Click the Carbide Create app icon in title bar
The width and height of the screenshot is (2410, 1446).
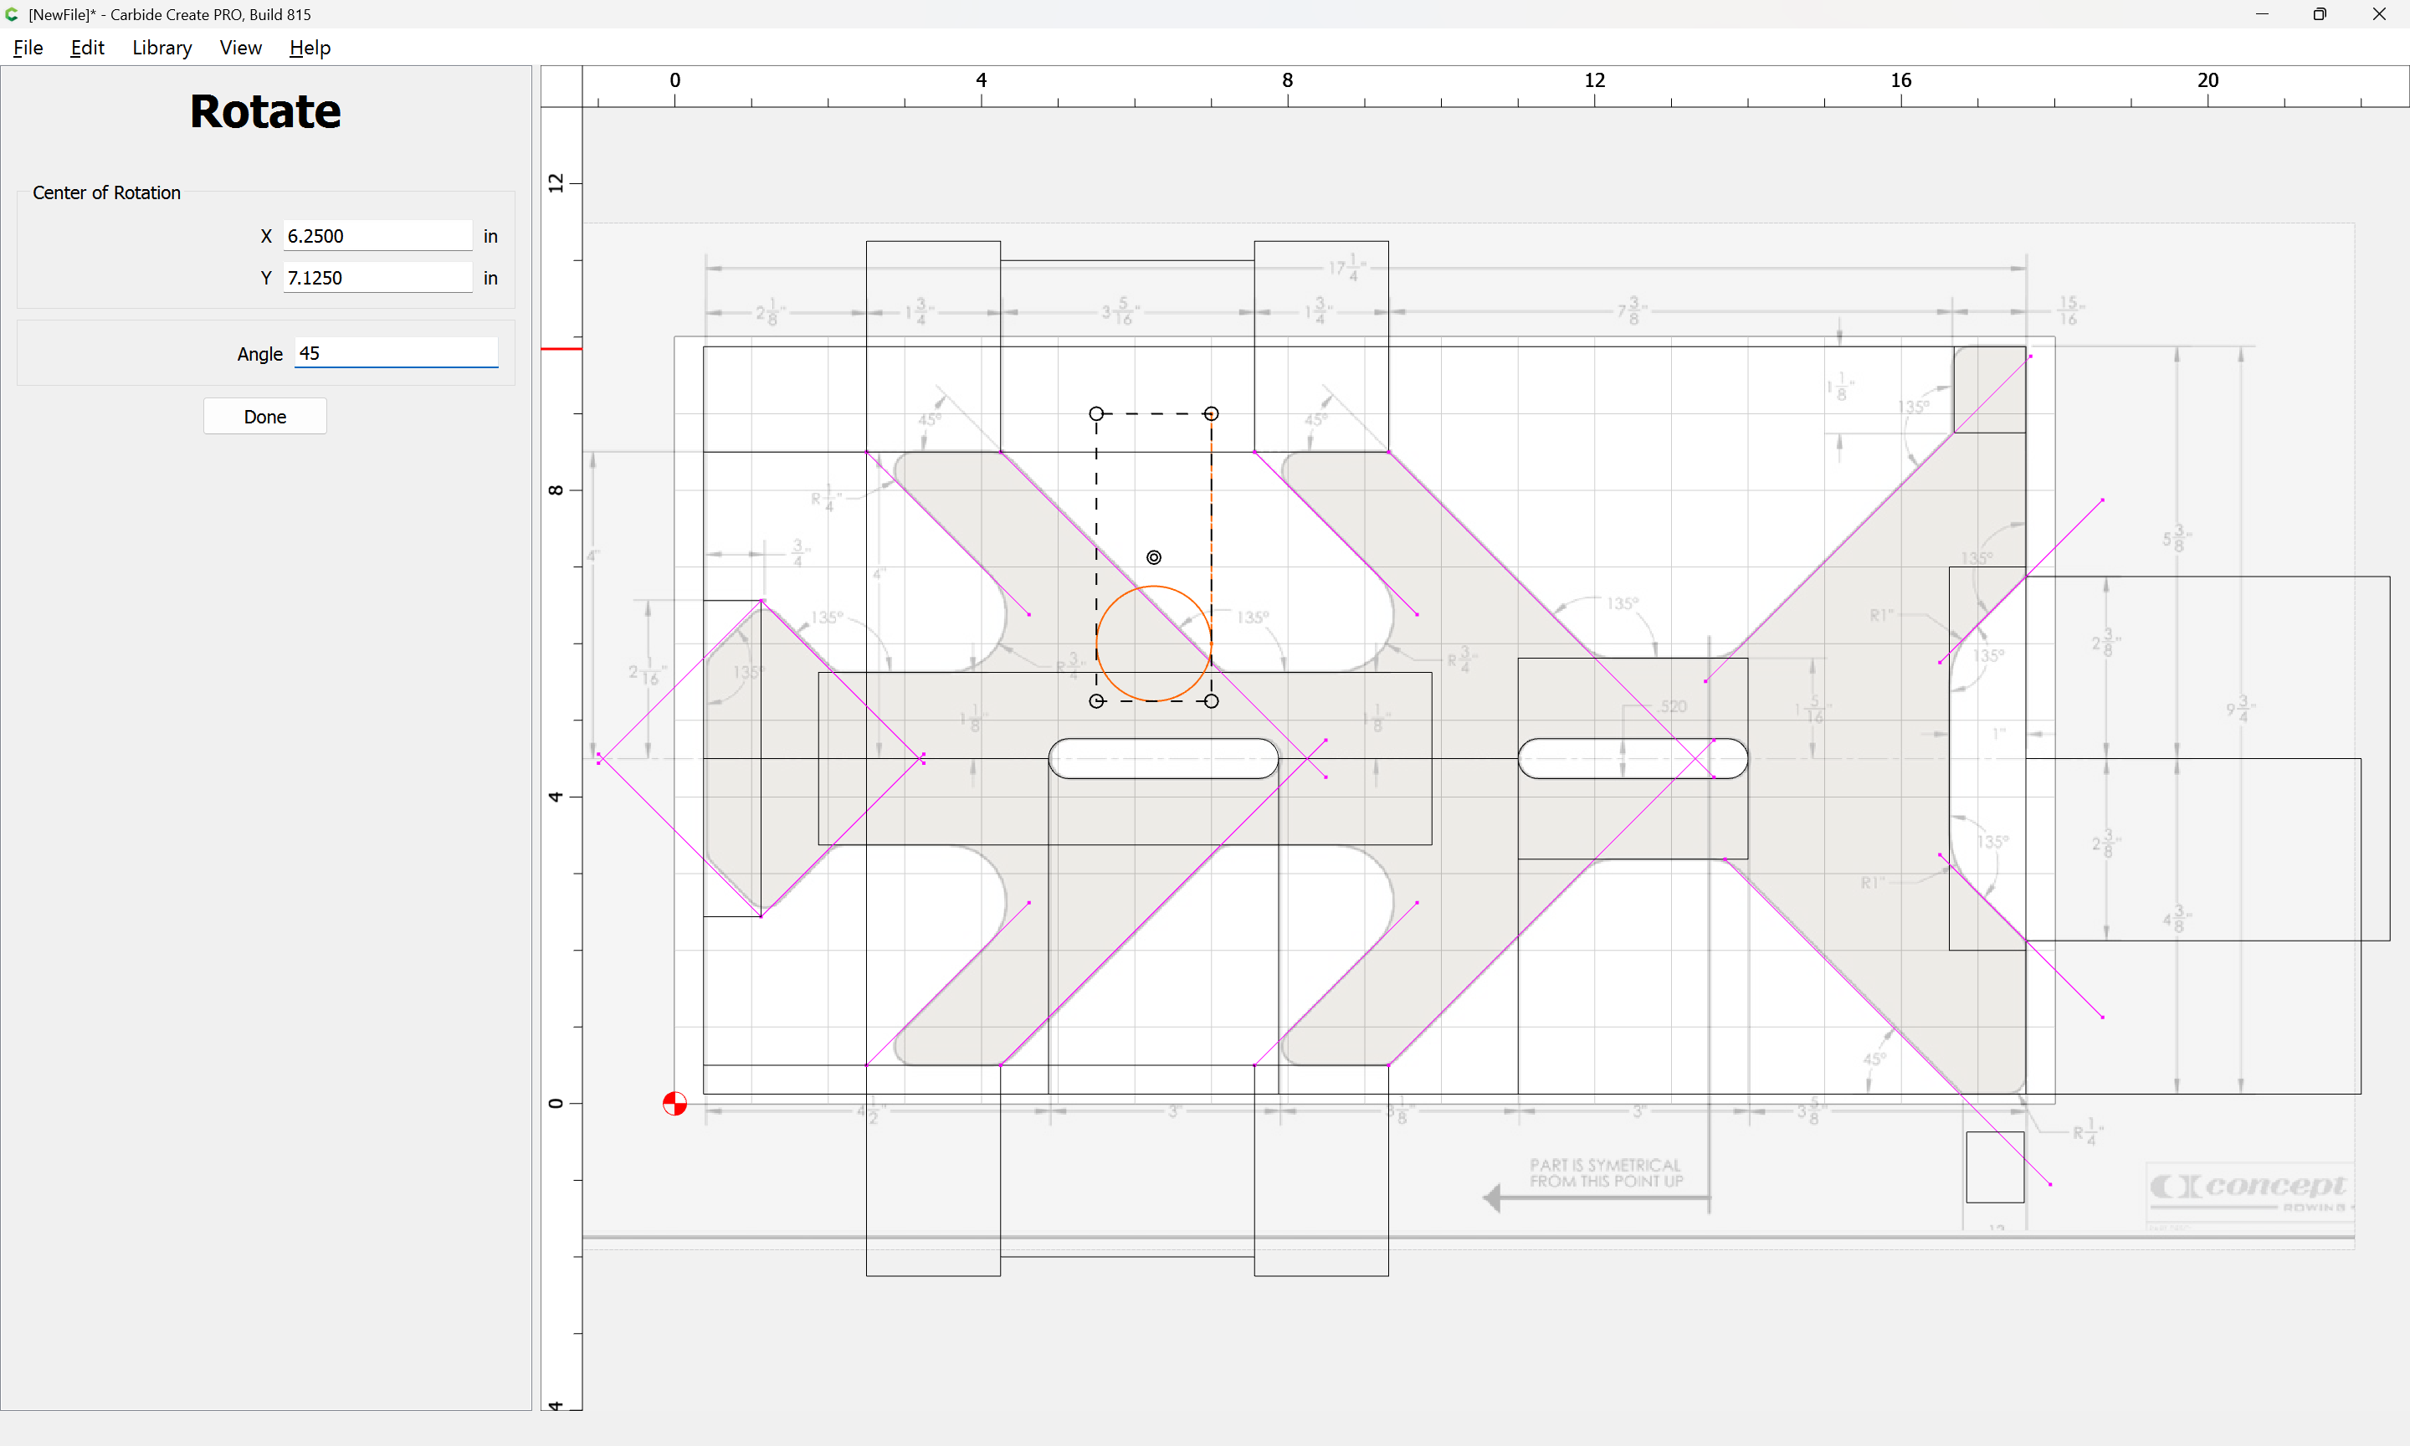pyautogui.click(x=12, y=13)
